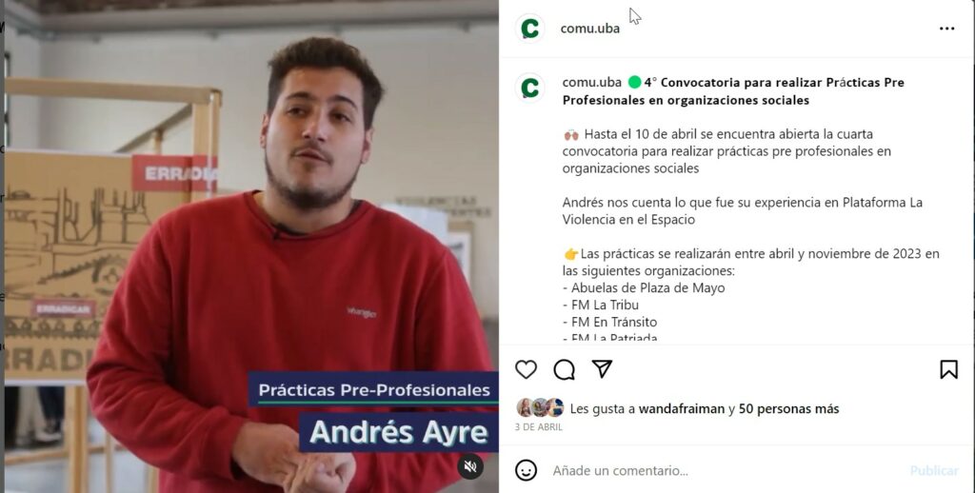
Task: Click the liker avatars next to Les gusta
Action: click(x=541, y=408)
